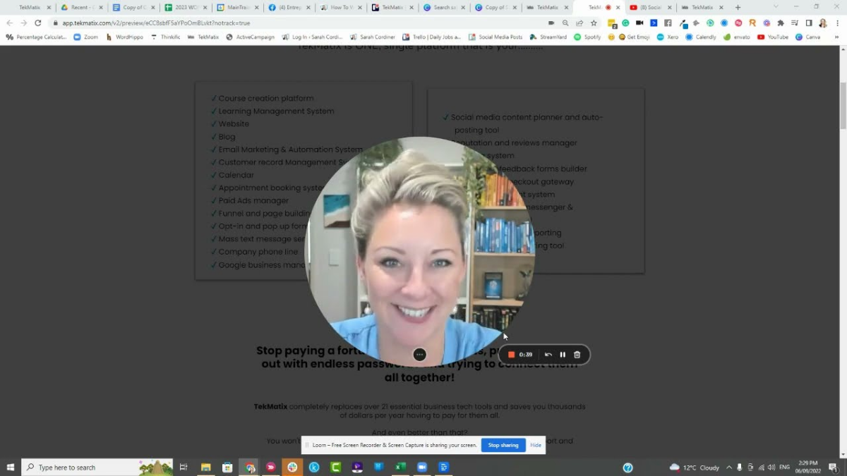
Task: Toggle Chrome side panel
Action: coord(809,23)
